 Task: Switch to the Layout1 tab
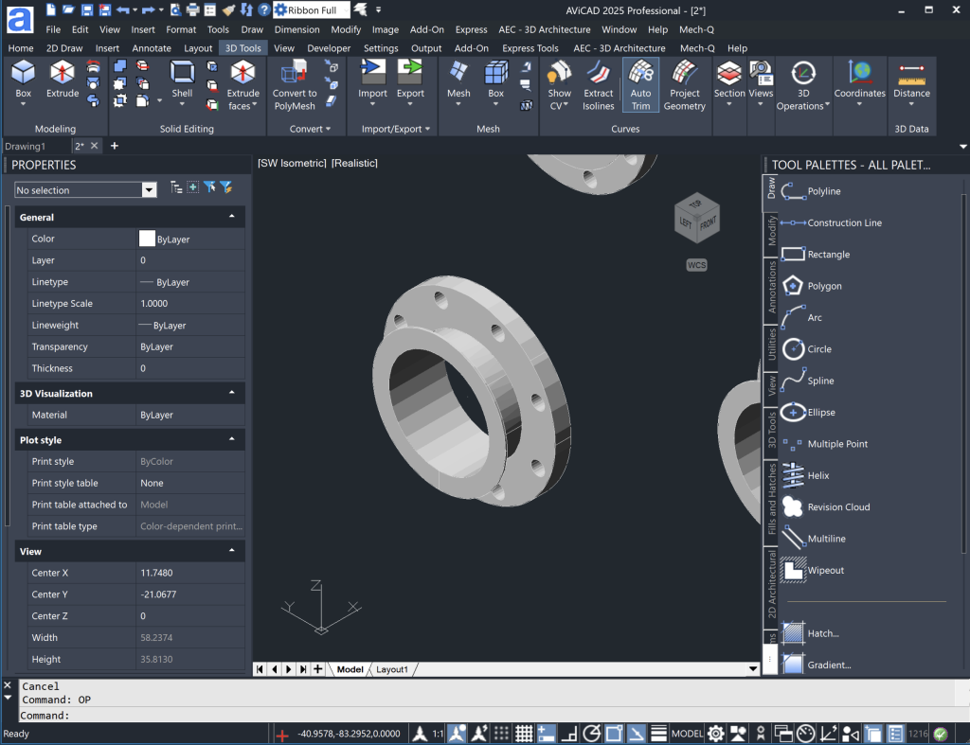[392, 669]
